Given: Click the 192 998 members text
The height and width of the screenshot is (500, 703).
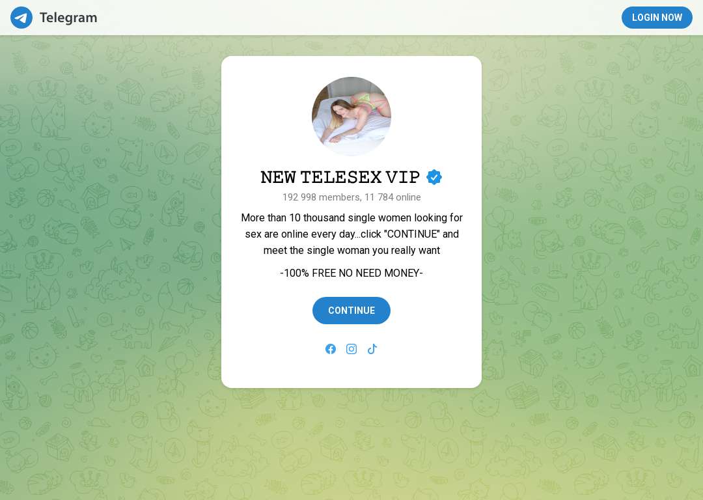Looking at the screenshot, I should point(322,197).
